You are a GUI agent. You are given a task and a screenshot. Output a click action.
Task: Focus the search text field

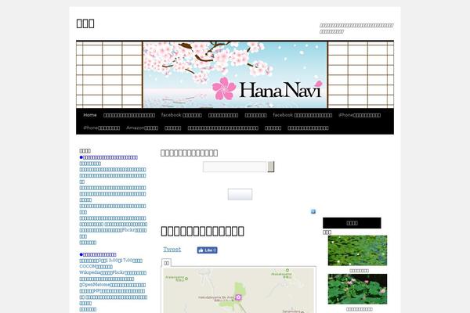pos(234,167)
